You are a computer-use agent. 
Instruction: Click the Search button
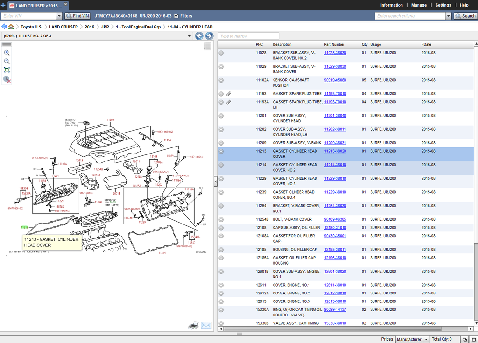point(465,16)
